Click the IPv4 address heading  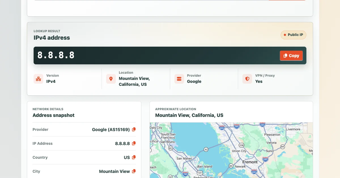[52, 38]
